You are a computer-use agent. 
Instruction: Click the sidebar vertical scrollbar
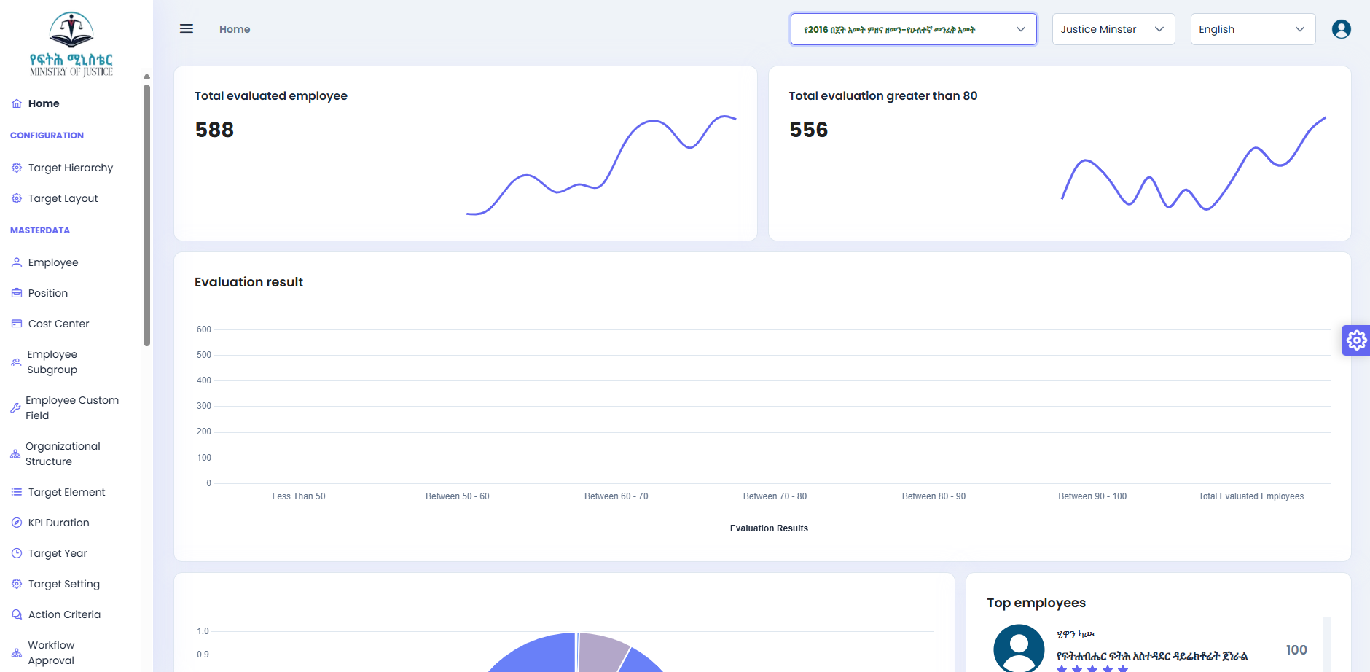146,215
